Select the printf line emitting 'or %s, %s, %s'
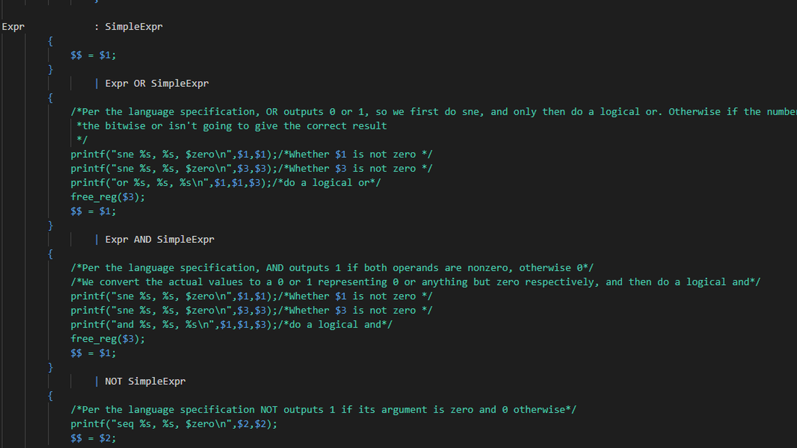Image resolution: width=797 pixels, height=448 pixels. click(226, 183)
